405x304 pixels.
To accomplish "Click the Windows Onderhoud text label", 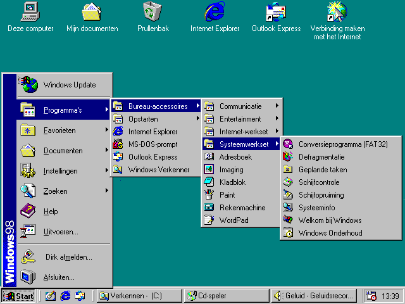I will [330, 233].
